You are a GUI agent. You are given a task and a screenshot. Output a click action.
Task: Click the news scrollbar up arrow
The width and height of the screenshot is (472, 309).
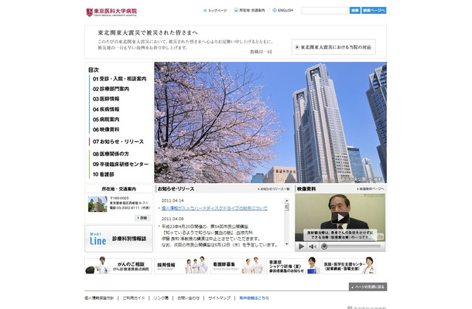[x=286, y=201]
